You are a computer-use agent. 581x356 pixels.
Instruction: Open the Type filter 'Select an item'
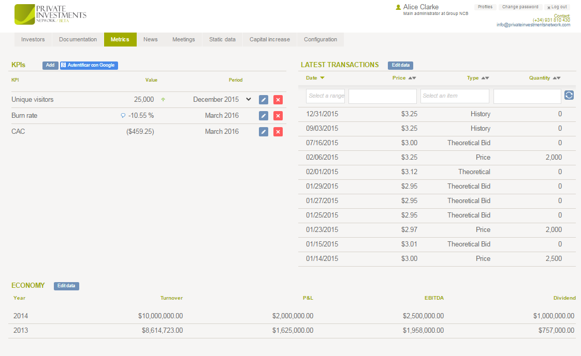tap(455, 96)
